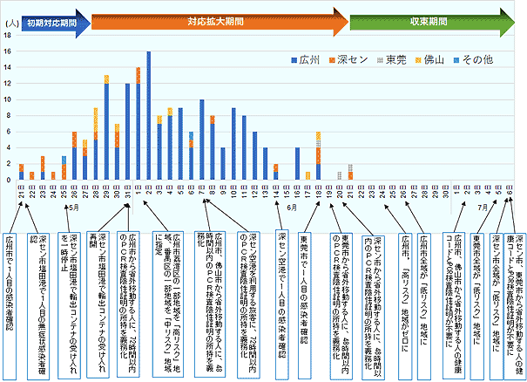This screenshot has height=382, width=527.
Task: Click the 7月 month label
Action: [x=483, y=208]
